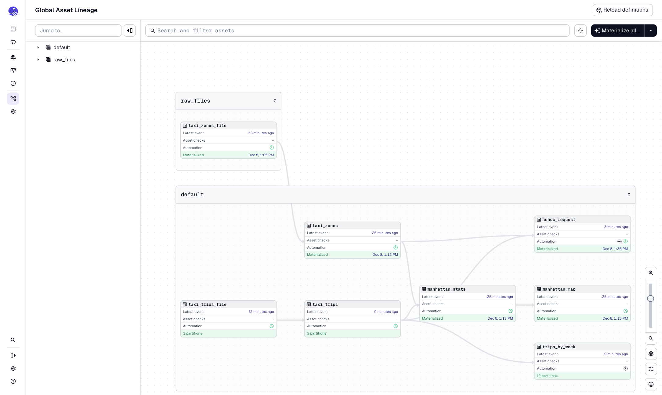Click the Materialize all button
The image size is (662, 395).
point(617,31)
